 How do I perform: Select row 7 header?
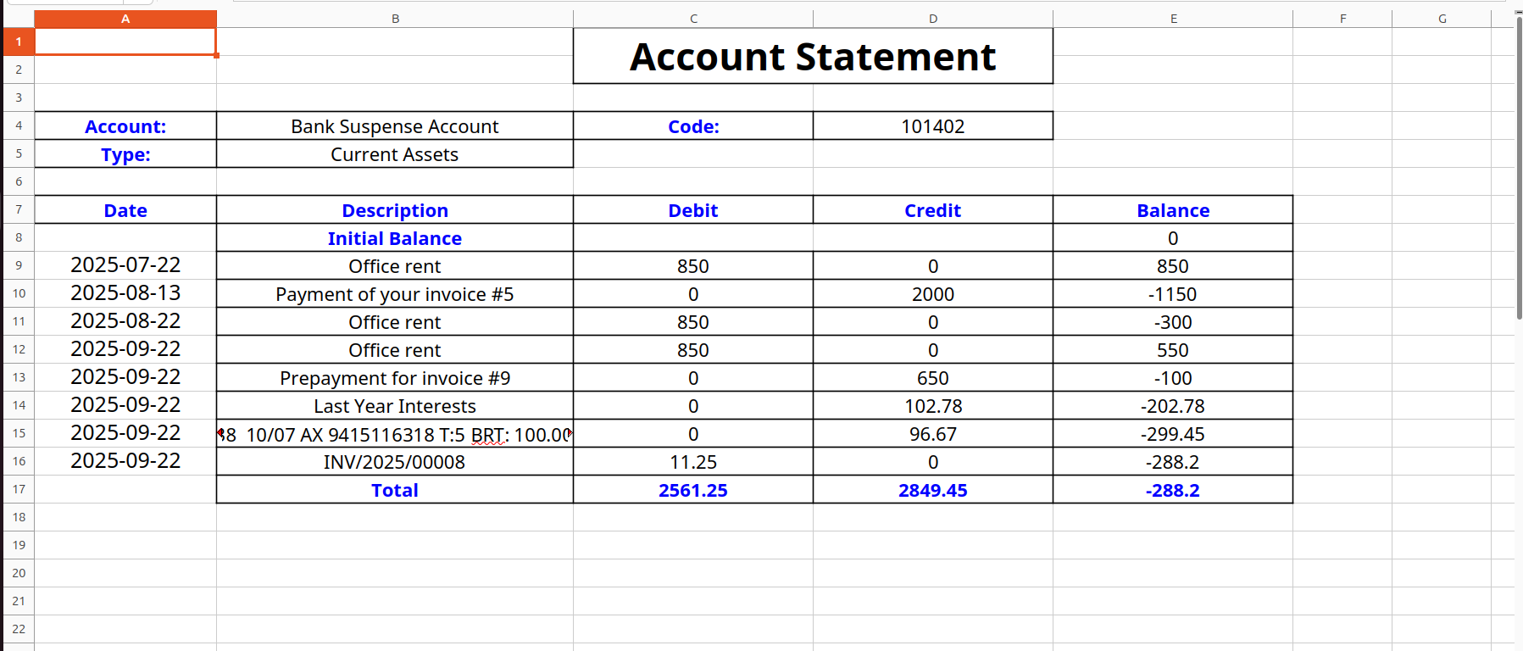19,209
